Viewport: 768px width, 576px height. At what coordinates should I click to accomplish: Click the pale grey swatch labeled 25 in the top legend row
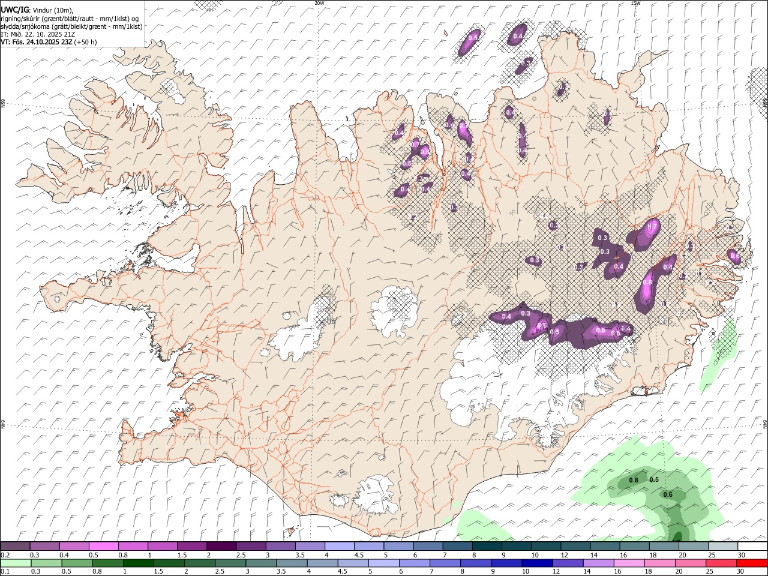[722, 547]
